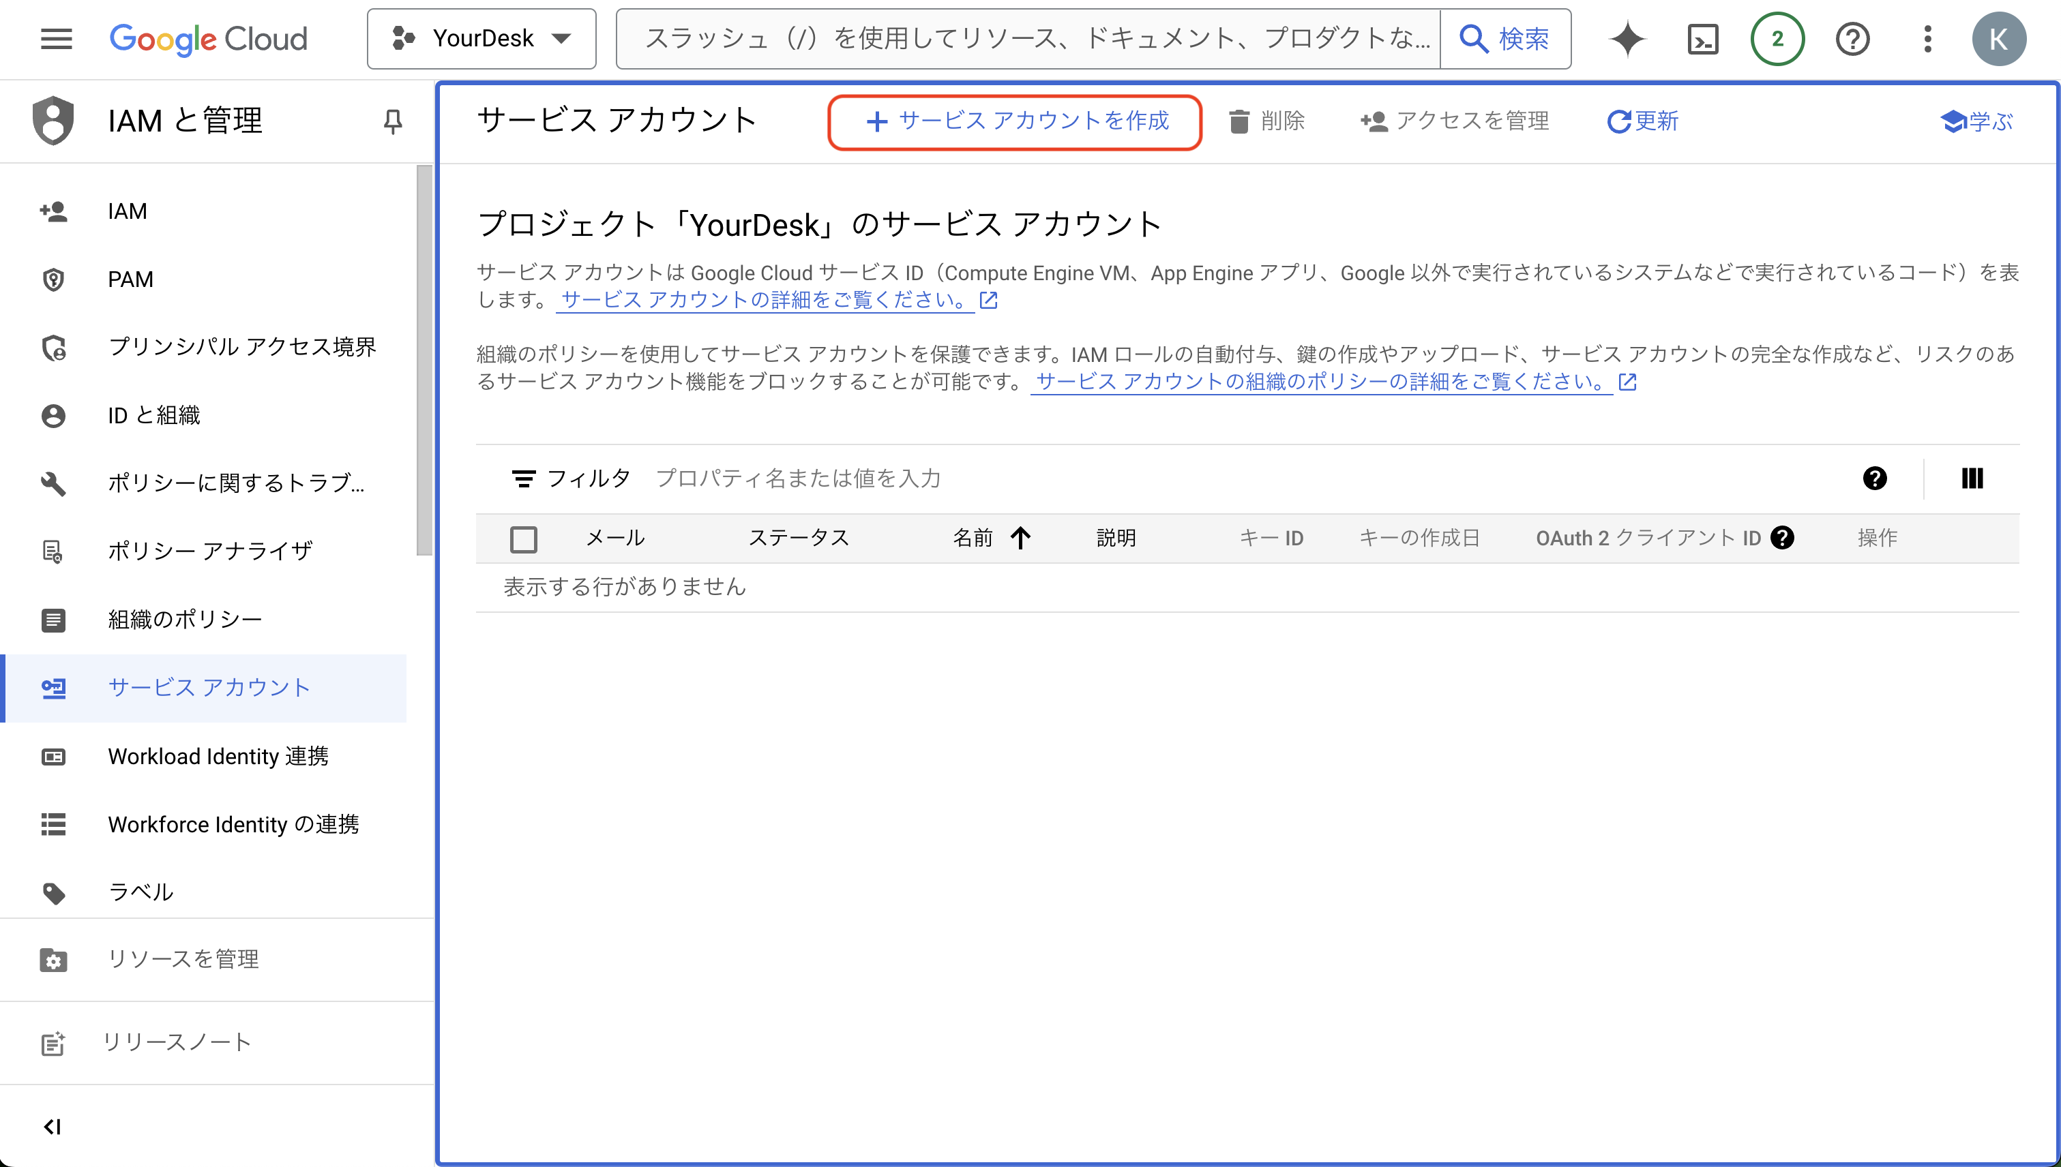Screen dimensions: 2061x1167
Task: Open OAuth 2 クライアント ID help icon
Action: click(x=1782, y=538)
